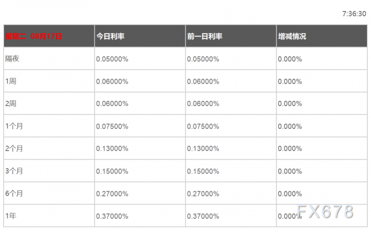
Task: Select the 隔夜 row label
Action: 13,59
